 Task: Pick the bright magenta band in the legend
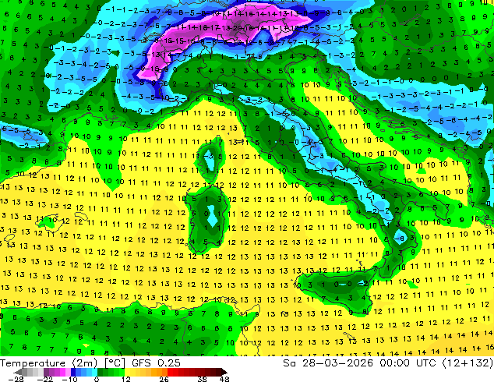pos(62,372)
